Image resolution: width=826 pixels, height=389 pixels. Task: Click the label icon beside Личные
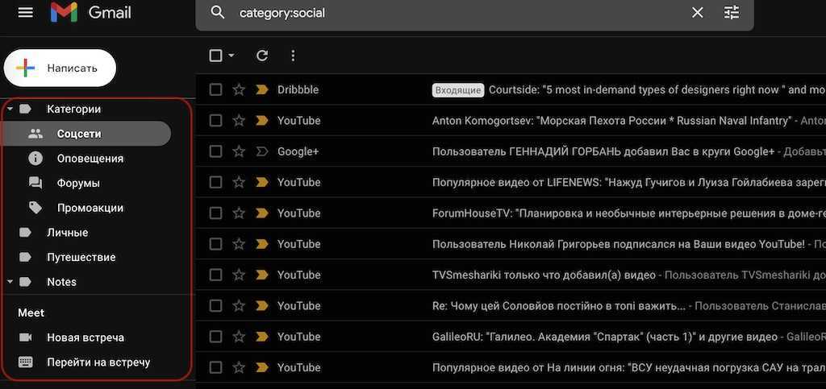(25, 232)
